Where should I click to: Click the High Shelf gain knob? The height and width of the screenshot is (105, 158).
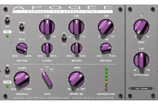coord(106,27)
